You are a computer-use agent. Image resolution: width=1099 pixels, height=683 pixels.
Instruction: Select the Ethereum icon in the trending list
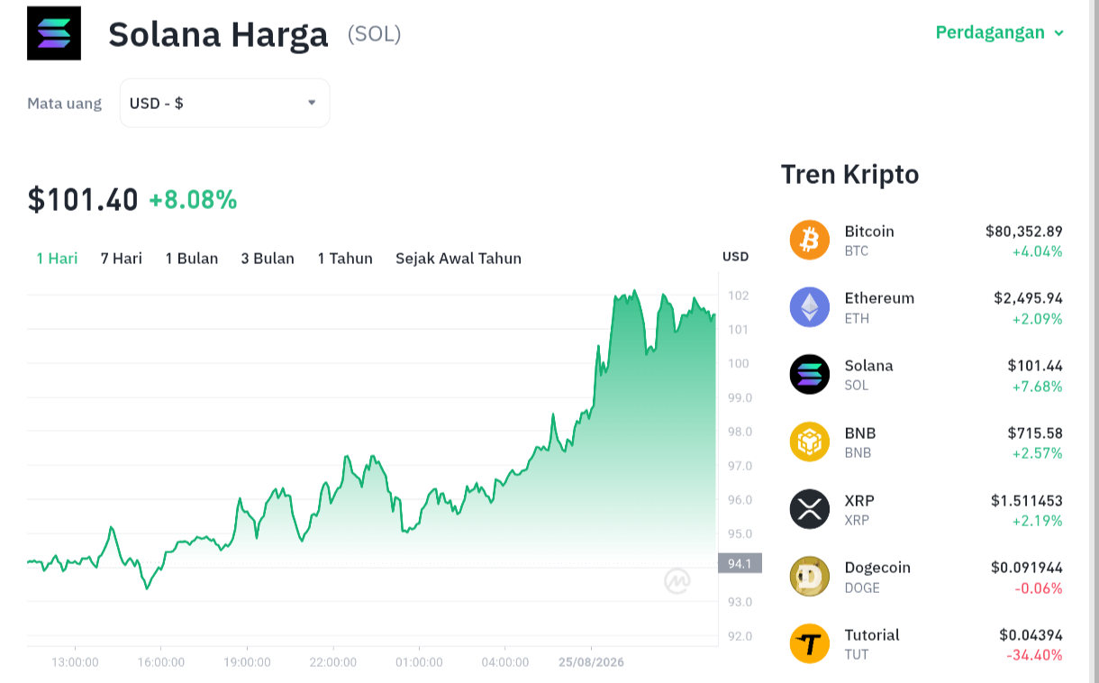point(809,307)
